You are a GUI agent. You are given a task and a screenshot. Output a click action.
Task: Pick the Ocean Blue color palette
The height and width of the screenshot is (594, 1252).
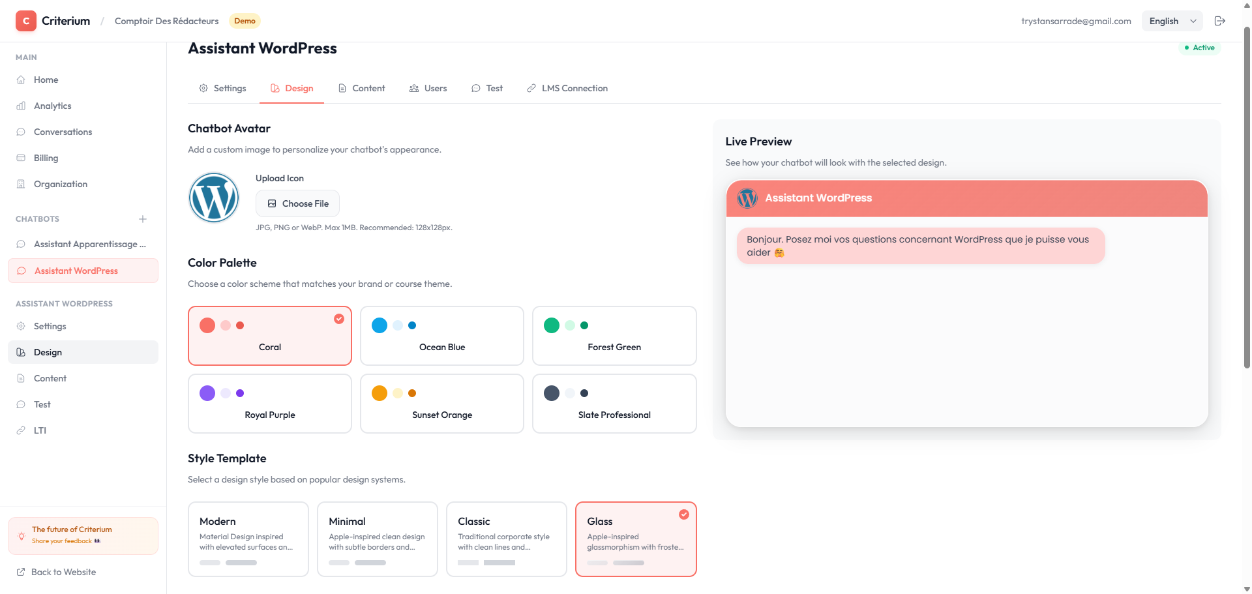441,336
